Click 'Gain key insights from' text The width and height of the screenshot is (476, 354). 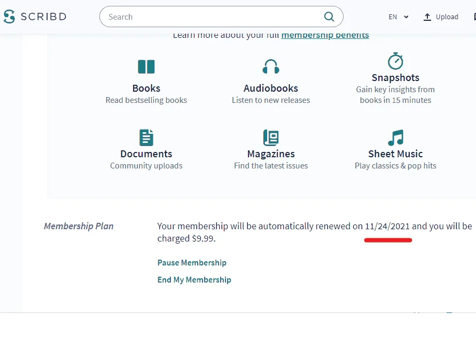[x=395, y=90]
